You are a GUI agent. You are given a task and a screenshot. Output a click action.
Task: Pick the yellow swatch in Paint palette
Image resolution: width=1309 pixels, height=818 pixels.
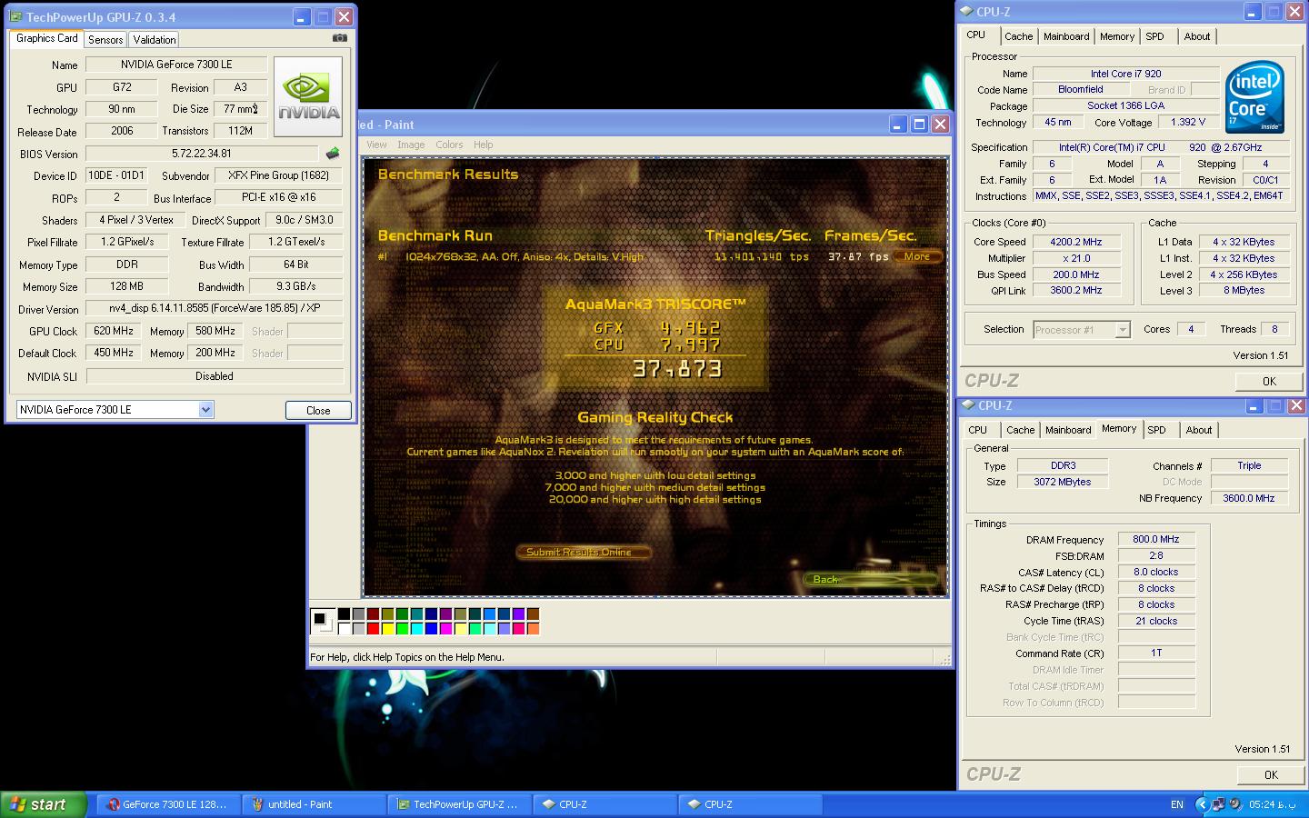[x=388, y=628]
